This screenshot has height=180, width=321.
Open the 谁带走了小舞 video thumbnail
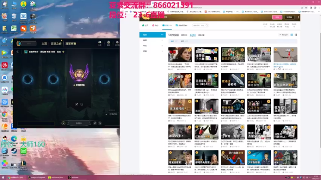coord(206,55)
